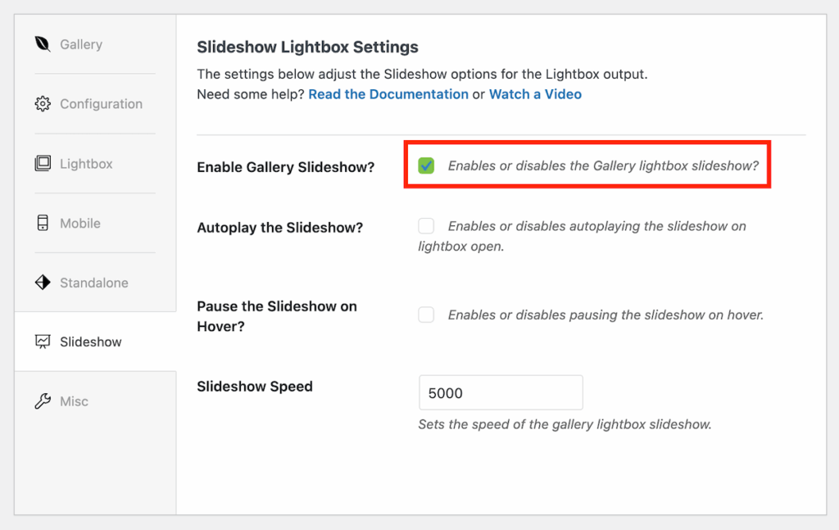Select the Slideshow tab label
The image size is (839, 530).
point(90,342)
